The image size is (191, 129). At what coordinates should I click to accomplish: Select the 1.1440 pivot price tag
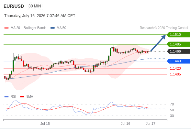(178, 61)
